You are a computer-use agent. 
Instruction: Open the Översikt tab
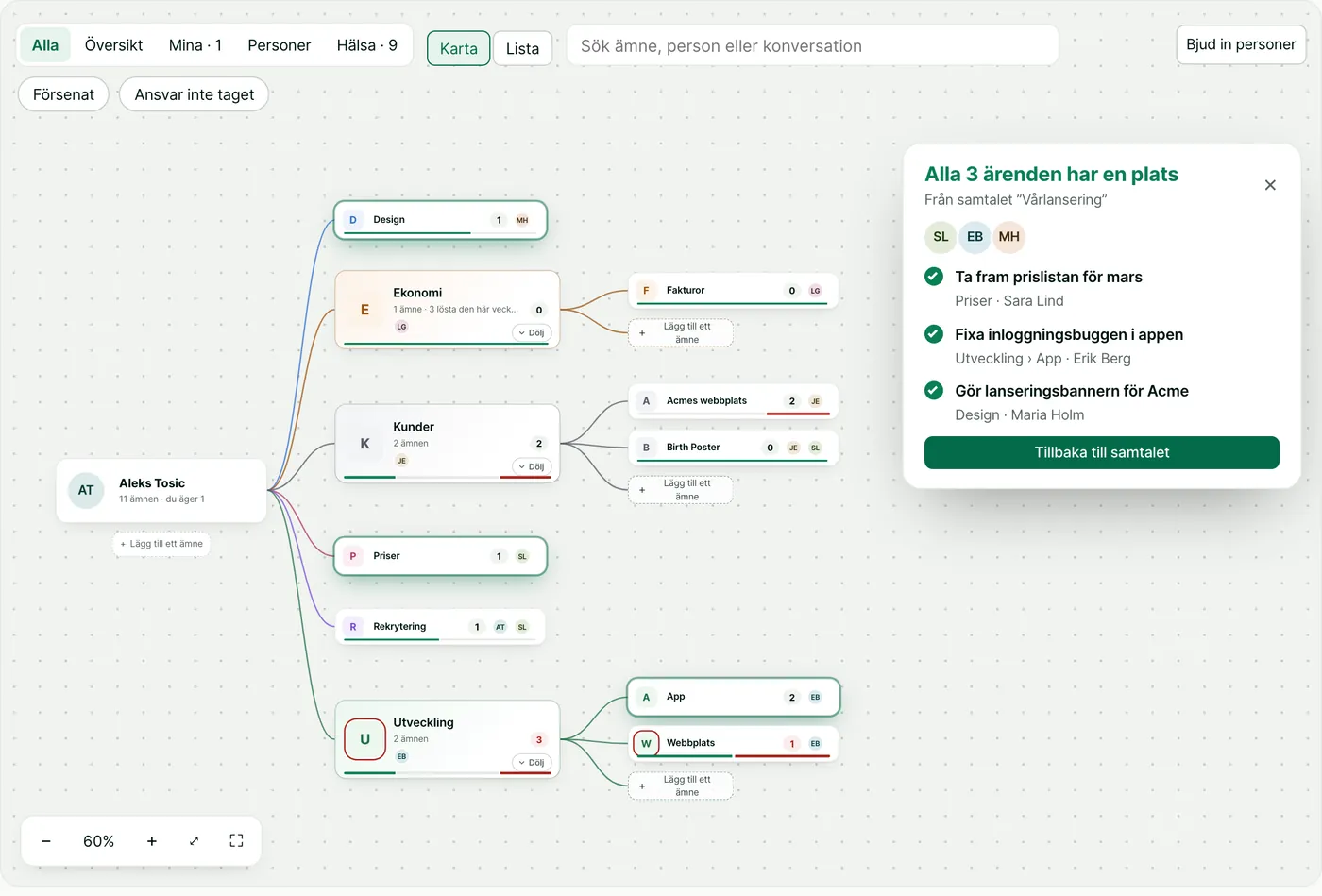click(x=113, y=45)
